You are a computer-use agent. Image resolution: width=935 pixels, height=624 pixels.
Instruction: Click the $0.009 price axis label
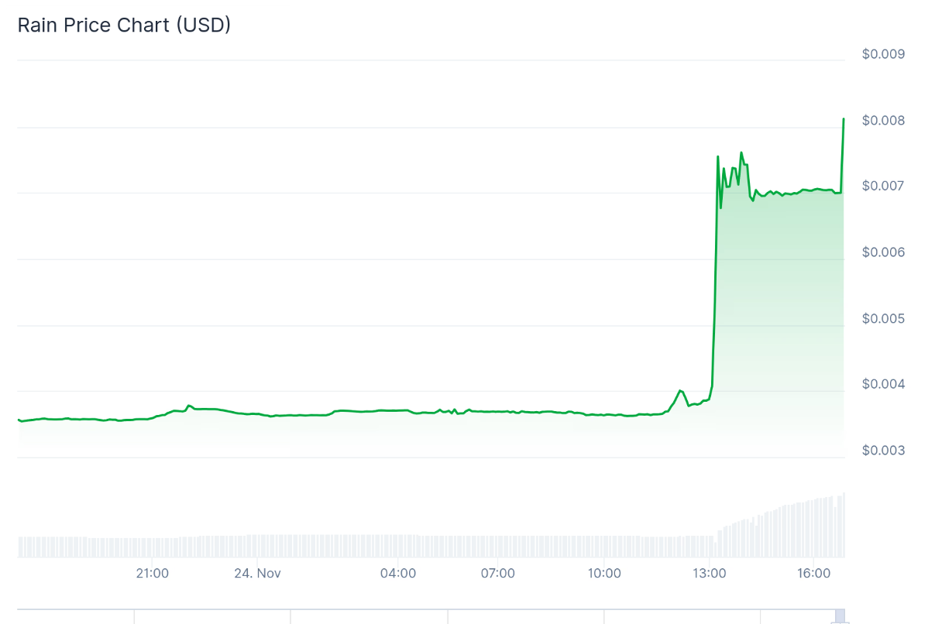[883, 54]
